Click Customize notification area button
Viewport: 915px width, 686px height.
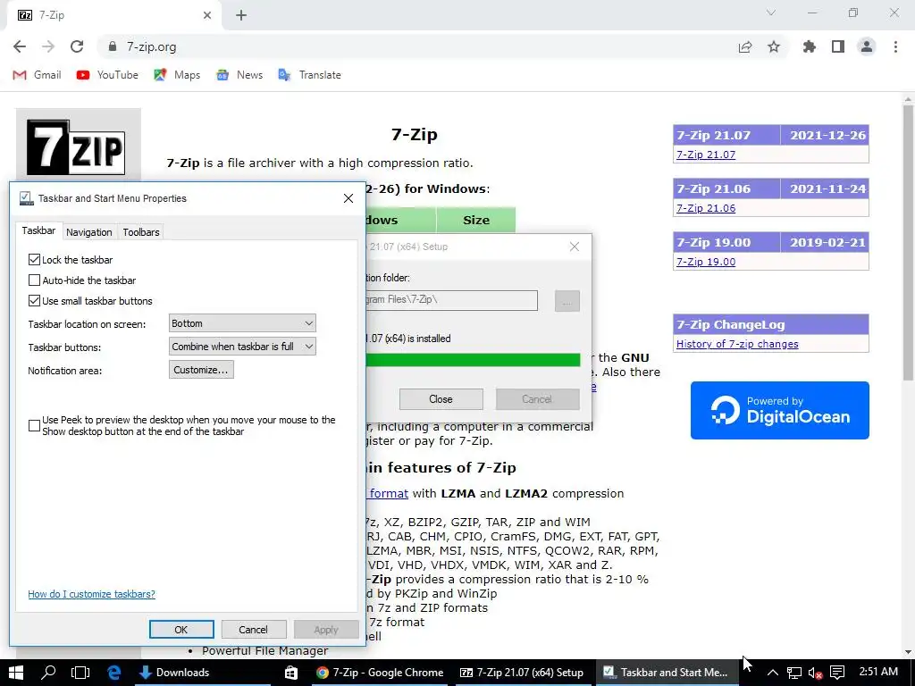tap(201, 370)
